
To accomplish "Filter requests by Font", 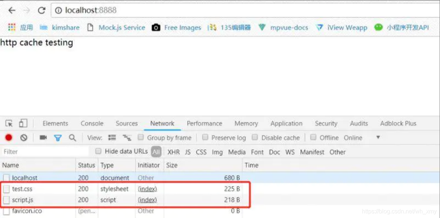I will pyautogui.click(x=257, y=152).
